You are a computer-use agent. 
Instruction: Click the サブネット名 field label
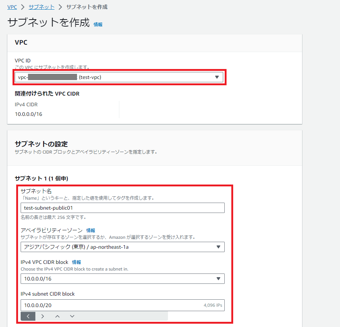pyautogui.click(x=36, y=191)
